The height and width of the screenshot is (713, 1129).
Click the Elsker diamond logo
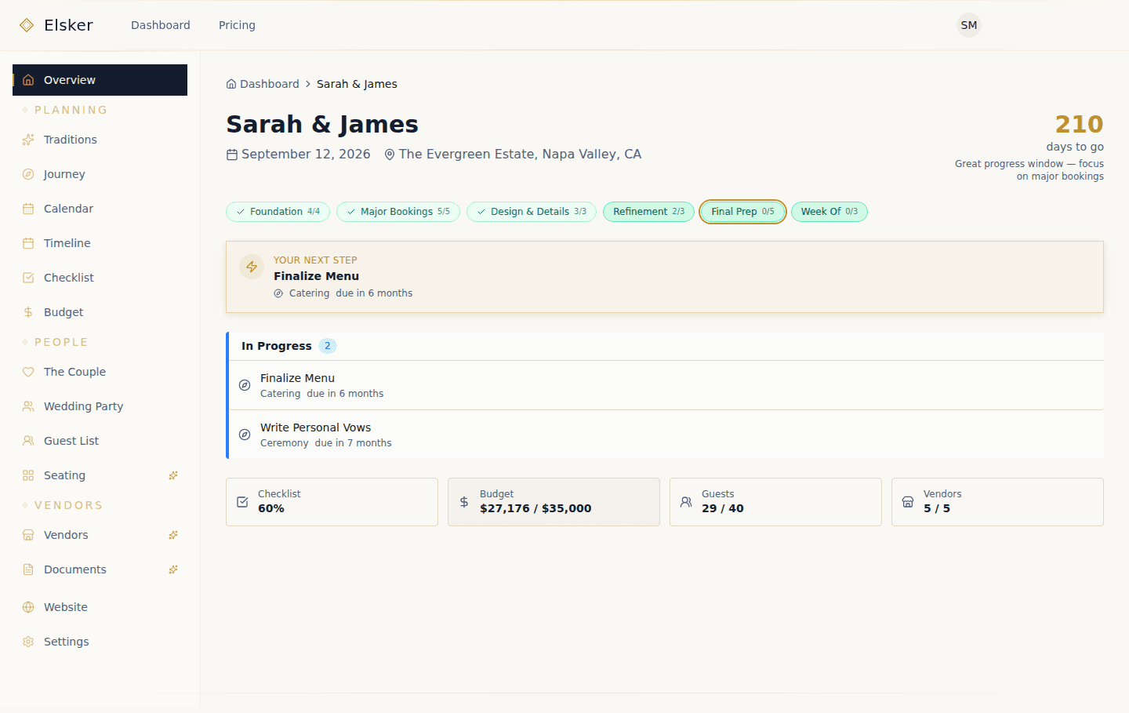pyautogui.click(x=27, y=24)
